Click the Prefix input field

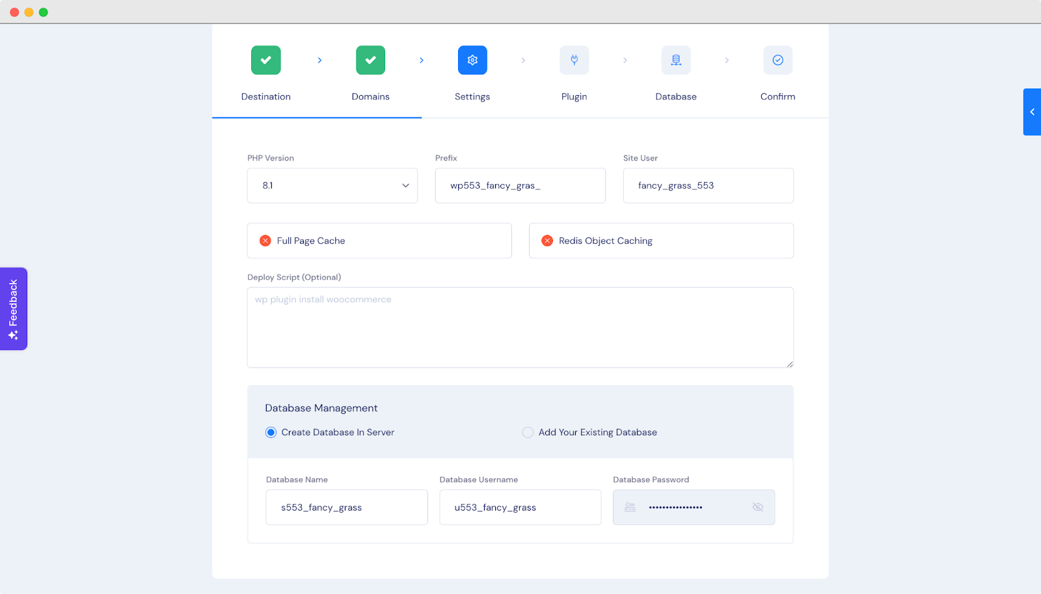[x=520, y=186]
